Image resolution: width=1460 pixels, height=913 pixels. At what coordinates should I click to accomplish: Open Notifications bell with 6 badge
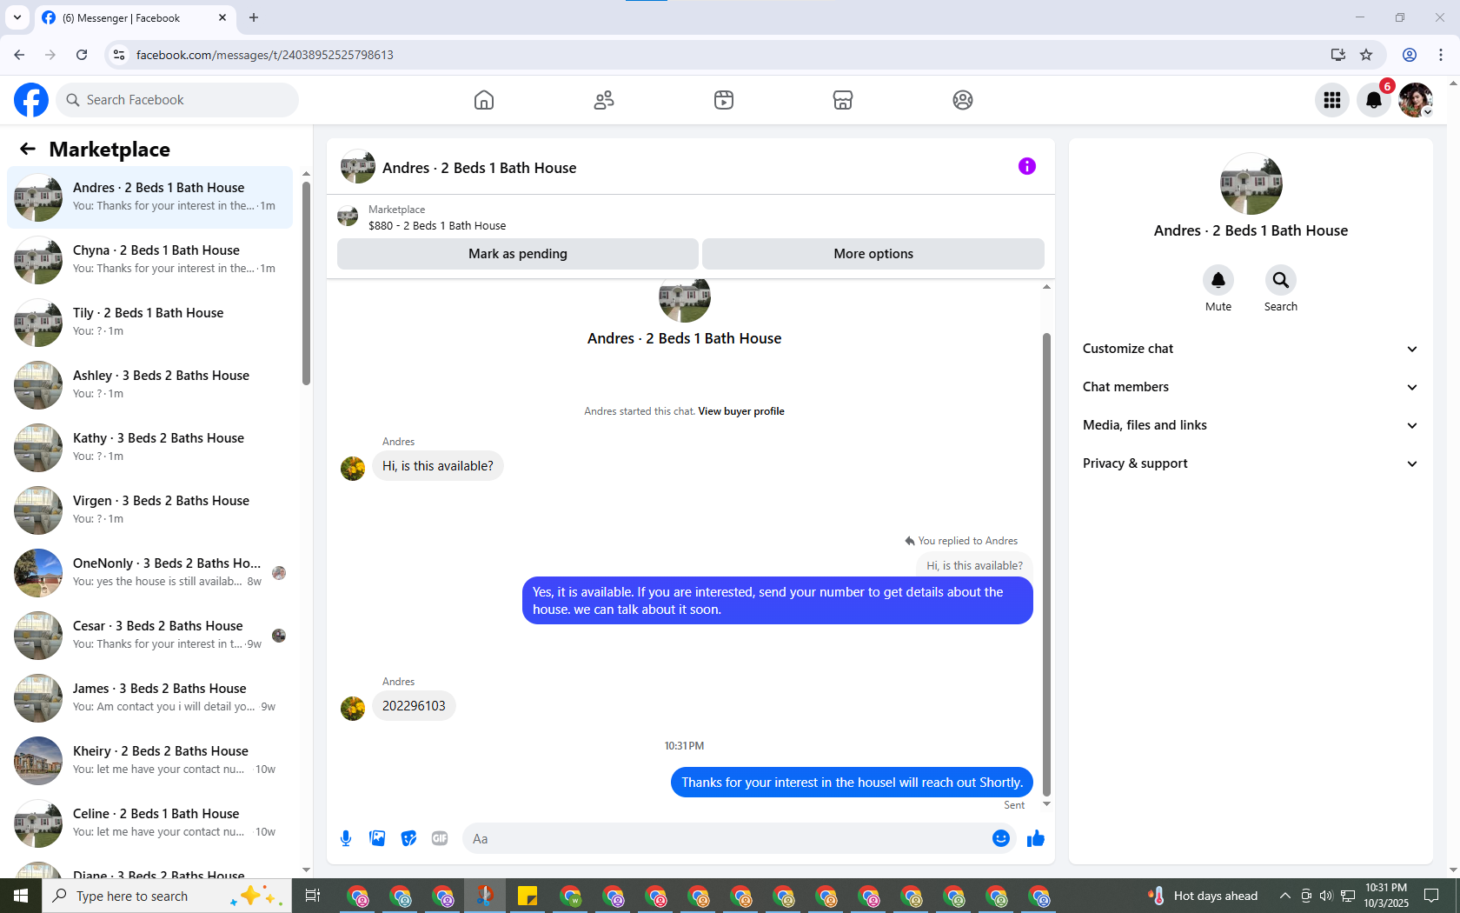(1374, 100)
